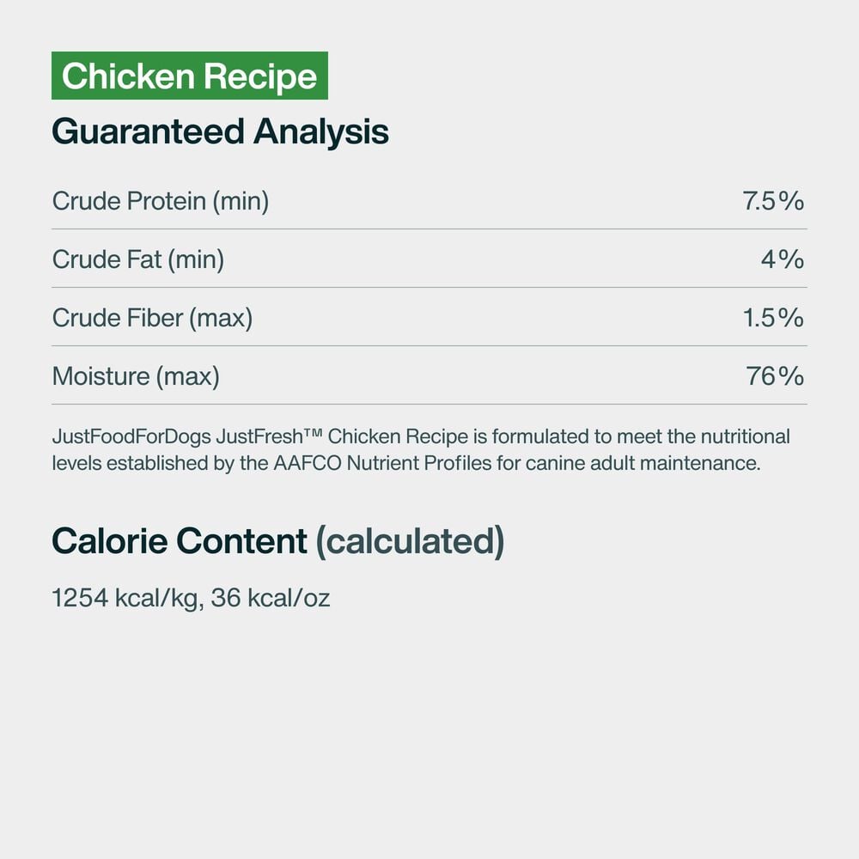Select the 36 kcal/oz value
Screen dimensions: 859x859
coord(271,598)
